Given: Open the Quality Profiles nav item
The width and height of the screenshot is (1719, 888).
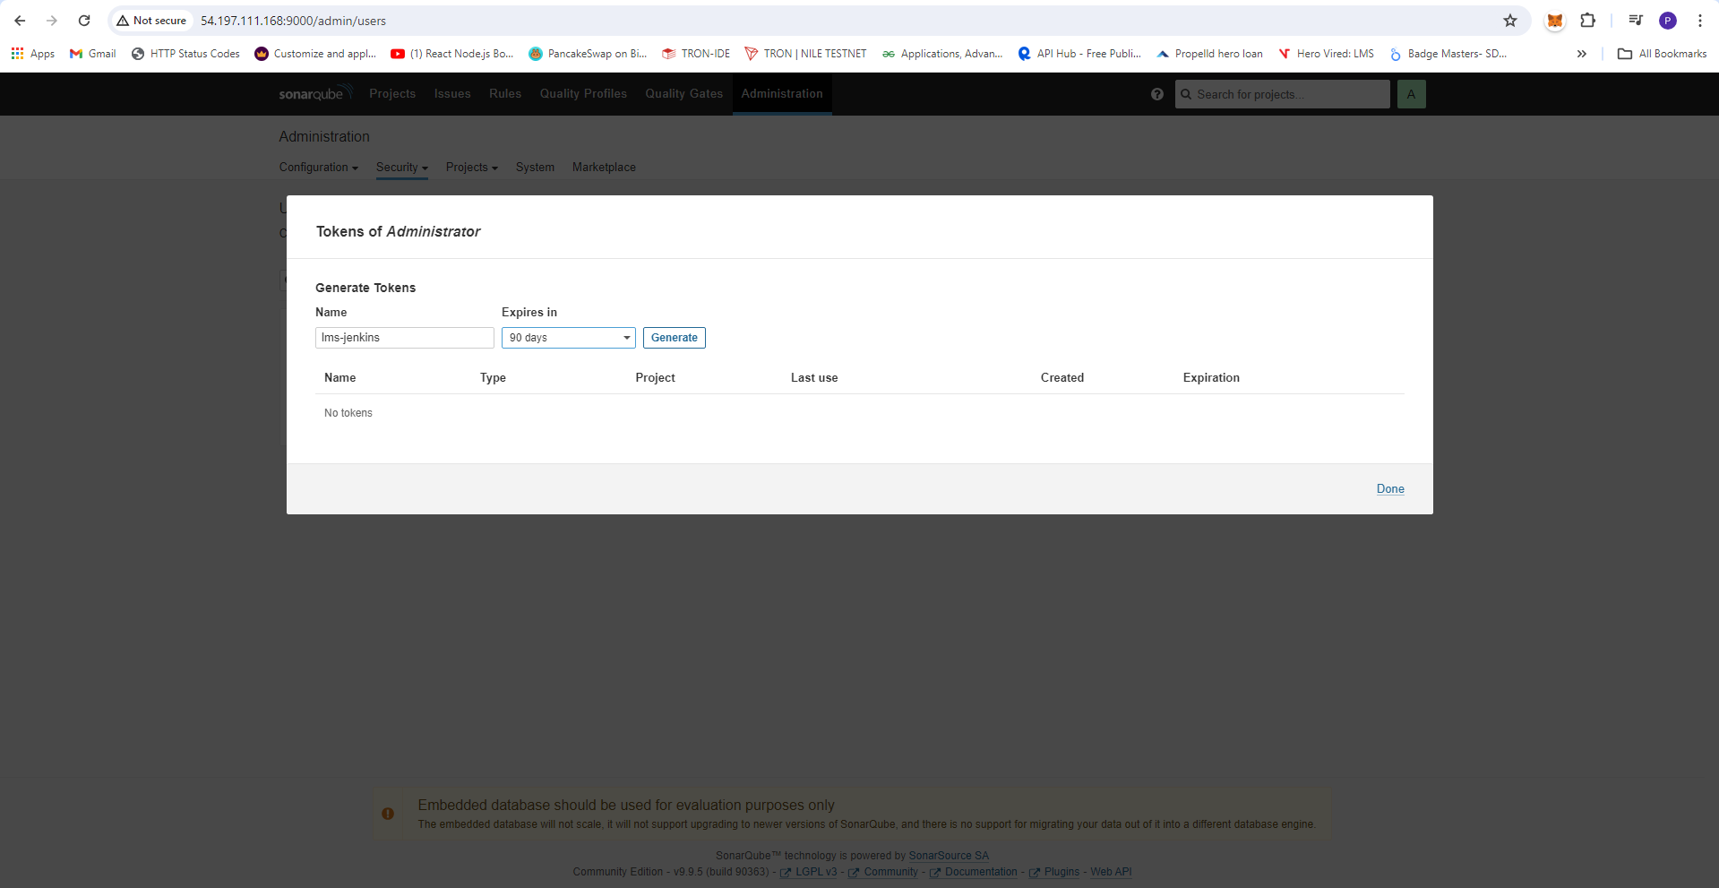Looking at the screenshot, I should (x=583, y=93).
